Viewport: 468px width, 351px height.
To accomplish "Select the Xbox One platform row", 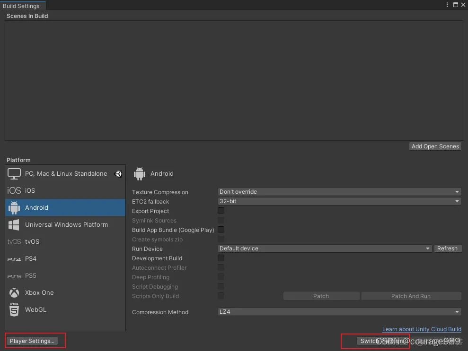I will tap(65, 292).
